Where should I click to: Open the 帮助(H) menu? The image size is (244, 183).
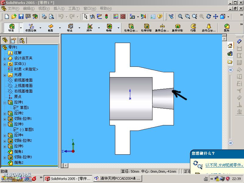(x=106, y=9)
